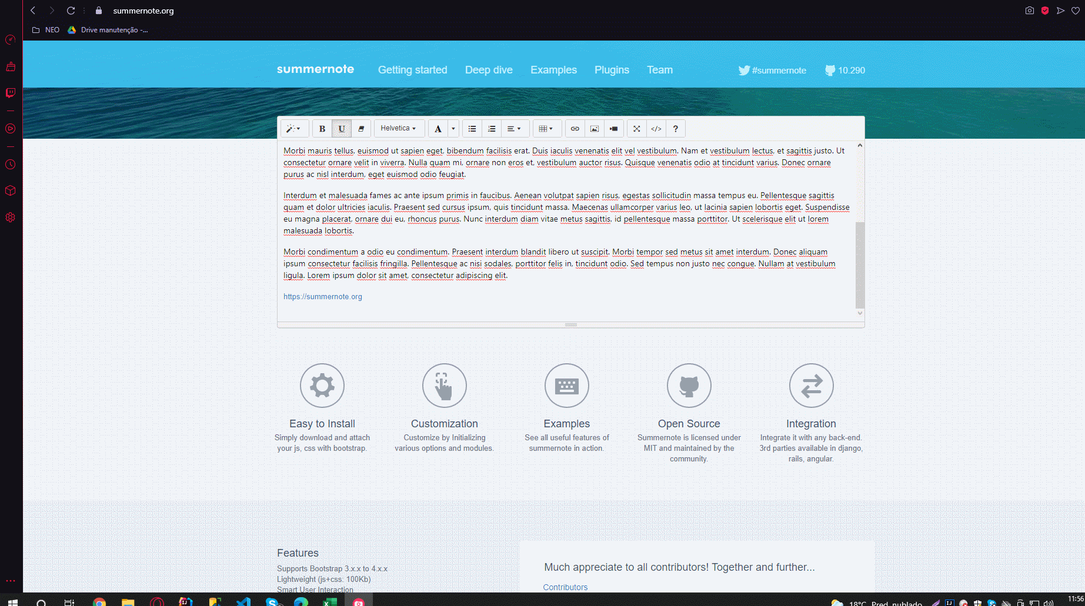Switch to the Examples page
The image size is (1085, 606).
tap(553, 69)
